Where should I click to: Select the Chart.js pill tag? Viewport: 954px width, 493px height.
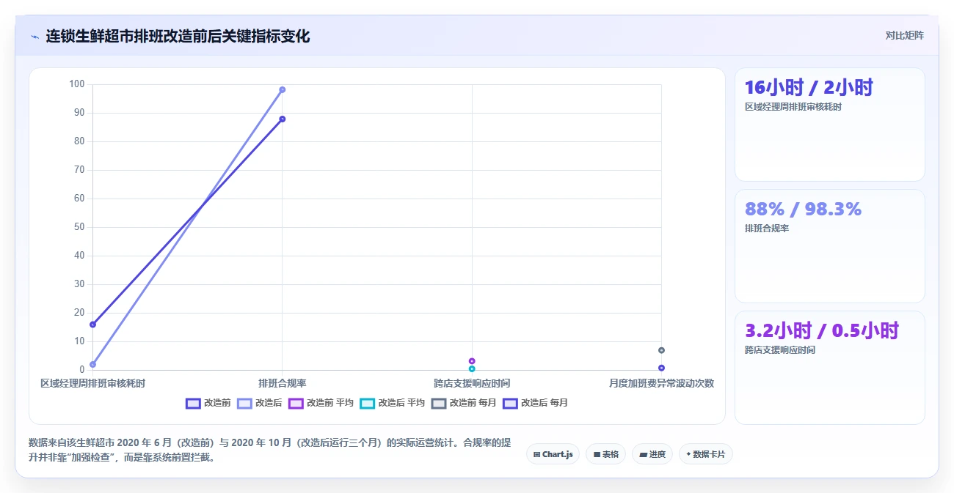[553, 454]
